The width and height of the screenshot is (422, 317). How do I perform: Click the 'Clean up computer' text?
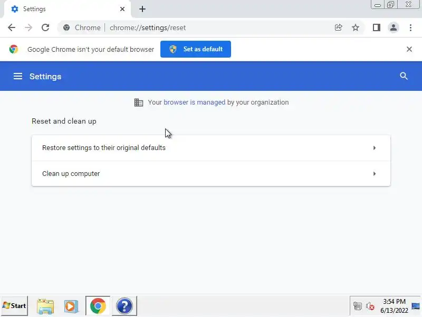pos(71,174)
